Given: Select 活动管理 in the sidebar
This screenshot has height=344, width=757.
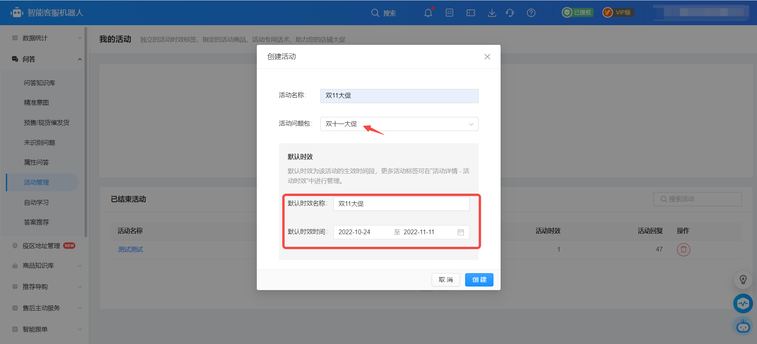Looking at the screenshot, I should (x=42, y=182).
